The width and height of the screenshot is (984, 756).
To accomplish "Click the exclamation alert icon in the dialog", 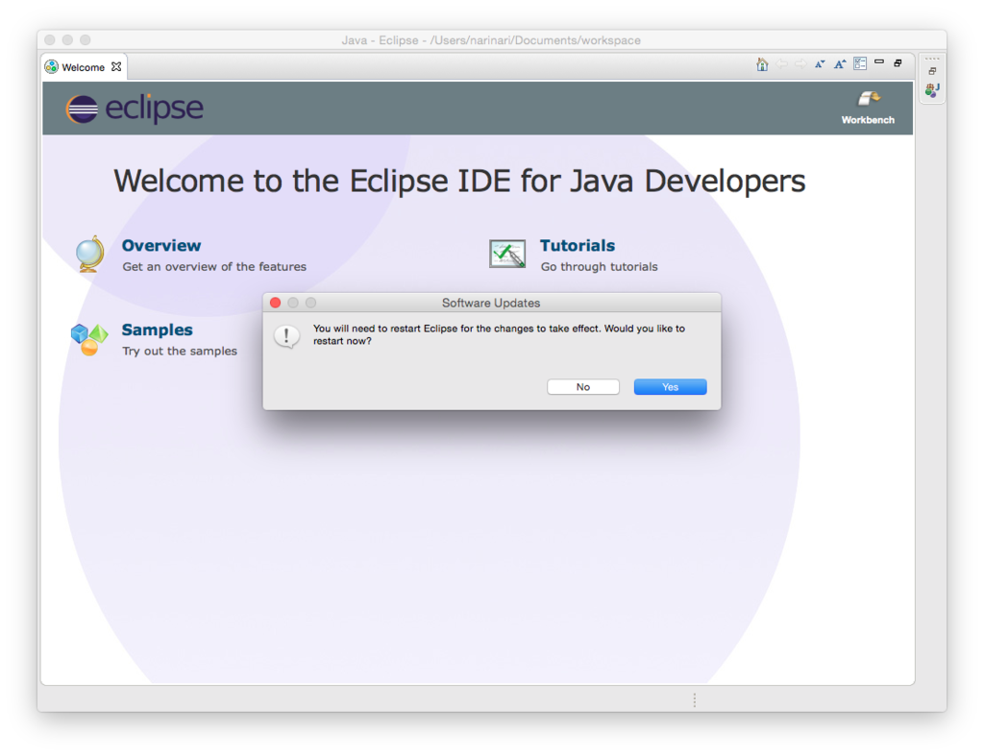I will tap(286, 336).
